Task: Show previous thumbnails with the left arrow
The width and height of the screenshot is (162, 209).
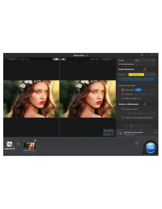Action: (x=19, y=144)
